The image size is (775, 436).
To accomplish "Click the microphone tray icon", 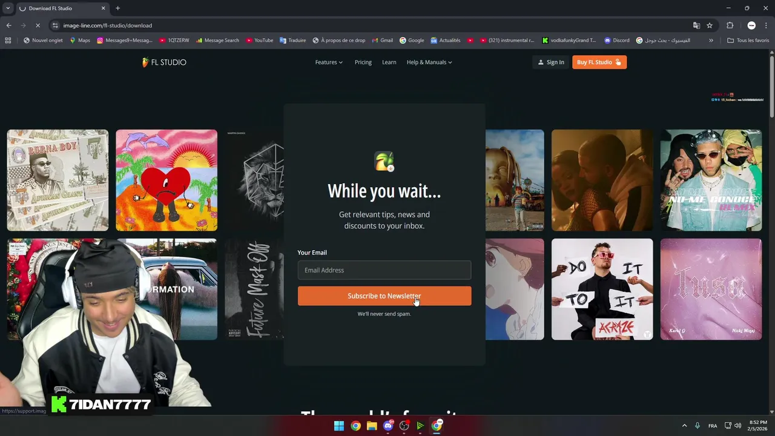I will (697, 426).
